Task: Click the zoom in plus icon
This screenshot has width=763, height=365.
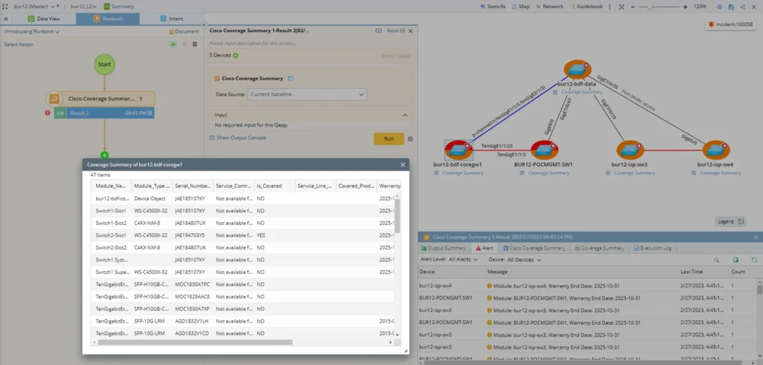Action: click(x=686, y=7)
